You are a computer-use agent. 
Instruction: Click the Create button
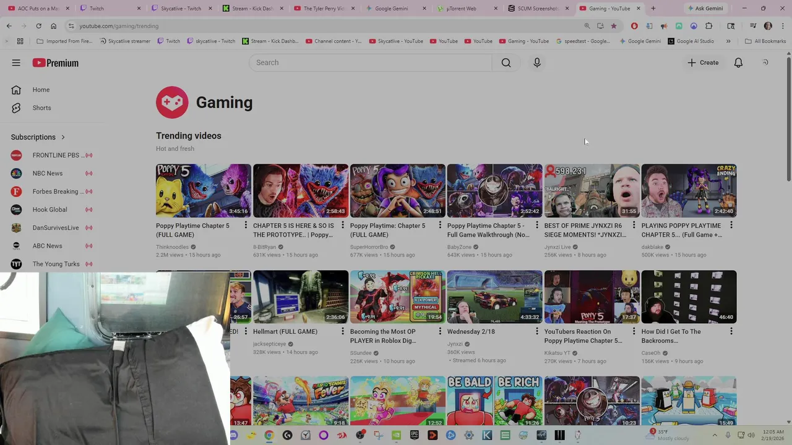pyautogui.click(x=703, y=62)
